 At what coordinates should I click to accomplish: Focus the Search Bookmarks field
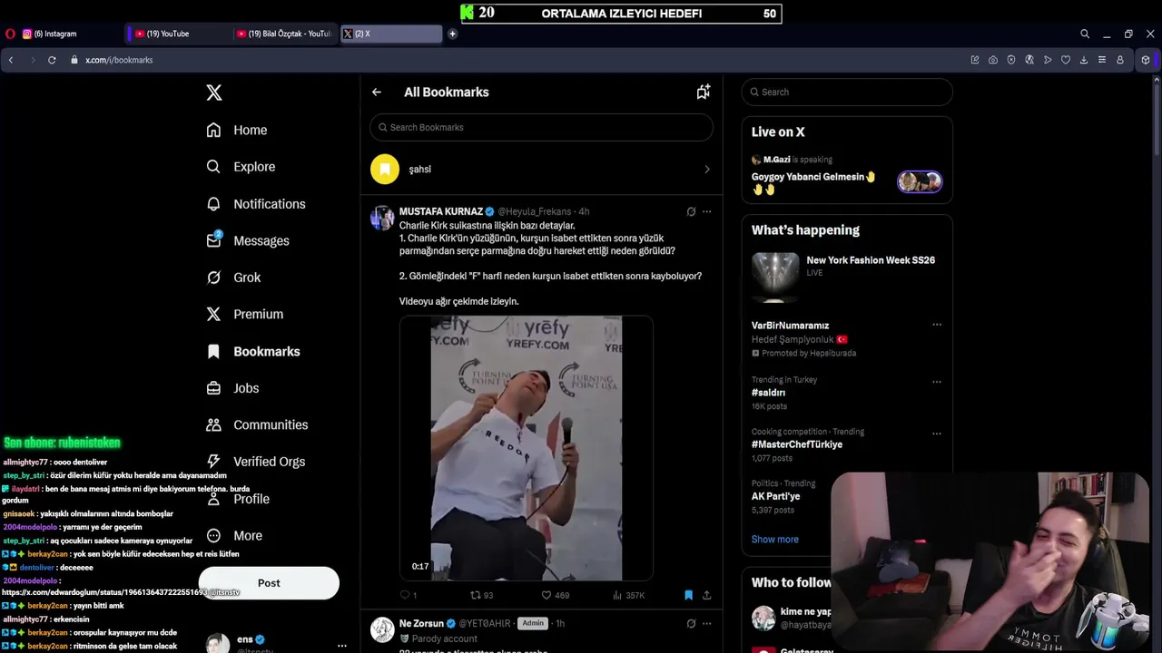[x=541, y=127]
